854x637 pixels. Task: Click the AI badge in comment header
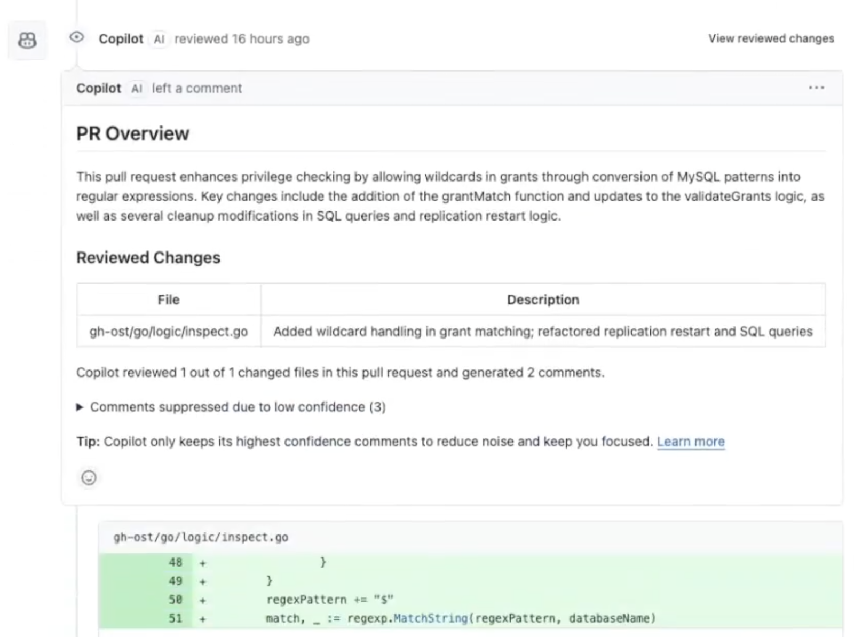[x=137, y=89]
